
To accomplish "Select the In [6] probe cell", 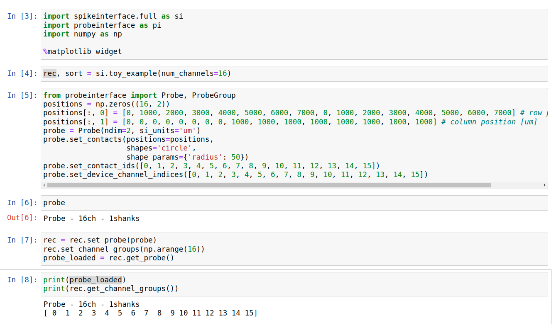I will pyautogui.click(x=294, y=203).
